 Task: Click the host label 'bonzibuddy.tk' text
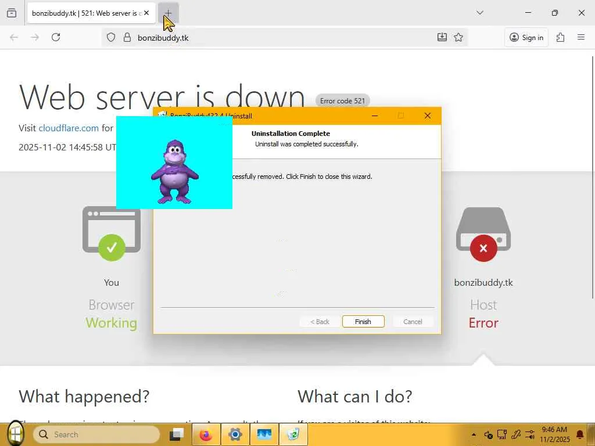pyautogui.click(x=483, y=283)
